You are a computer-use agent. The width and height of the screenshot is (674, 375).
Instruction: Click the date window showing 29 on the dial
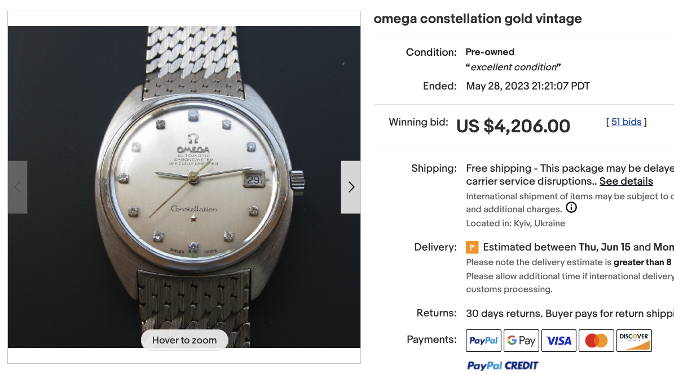tap(253, 180)
